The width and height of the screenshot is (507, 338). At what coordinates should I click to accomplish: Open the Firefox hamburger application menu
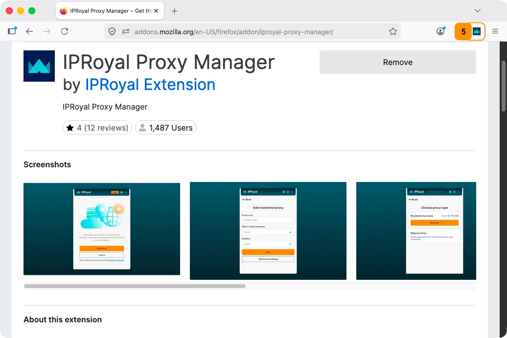(495, 31)
